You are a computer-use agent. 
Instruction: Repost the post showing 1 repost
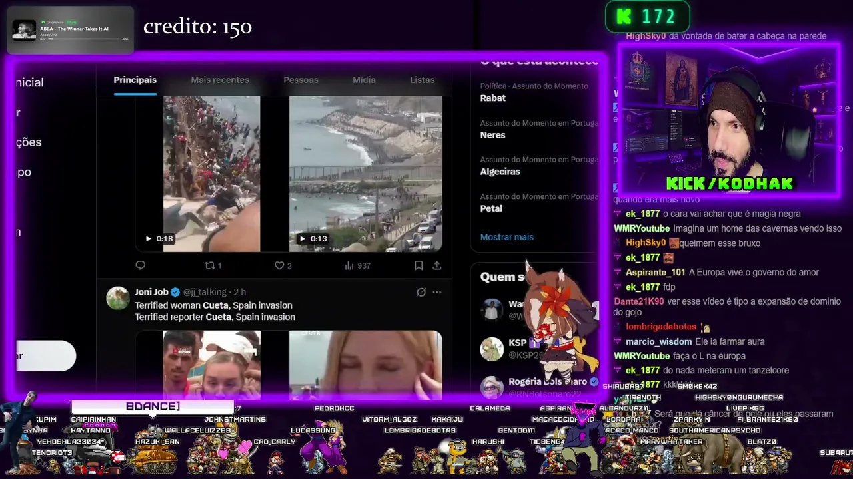[x=213, y=265]
